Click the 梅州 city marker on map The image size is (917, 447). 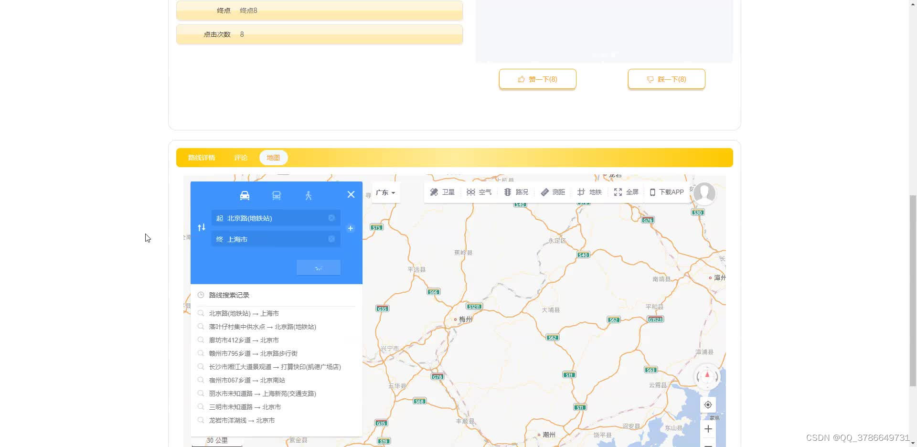pyautogui.click(x=463, y=319)
